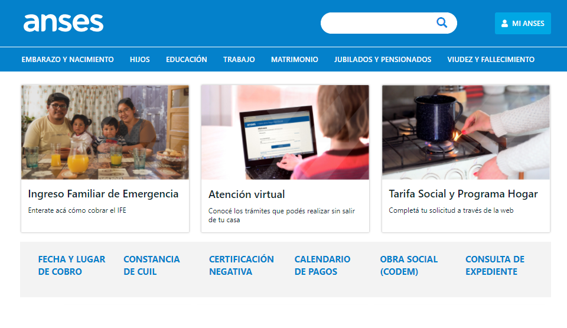The height and width of the screenshot is (328, 567).
Task: Open the stove burner image card
Action: point(466,132)
